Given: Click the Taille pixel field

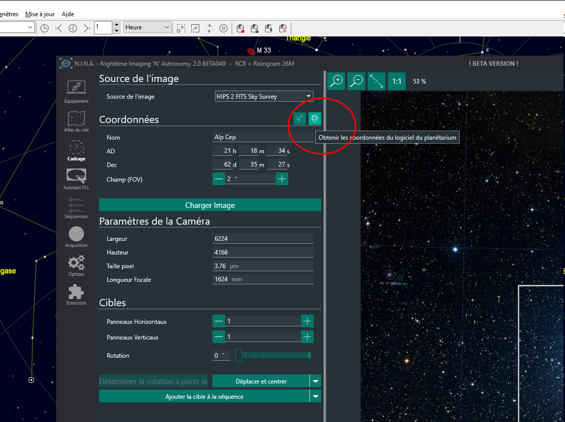Looking at the screenshot, I should click(x=263, y=266).
